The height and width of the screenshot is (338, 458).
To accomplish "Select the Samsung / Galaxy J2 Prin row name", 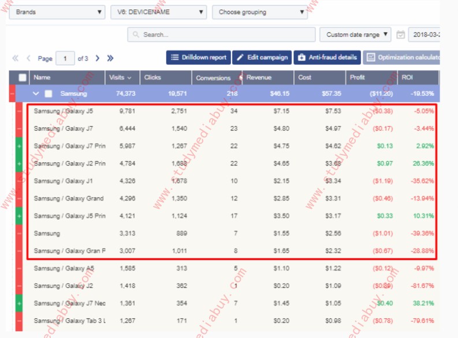I will pyautogui.click(x=69, y=164).
